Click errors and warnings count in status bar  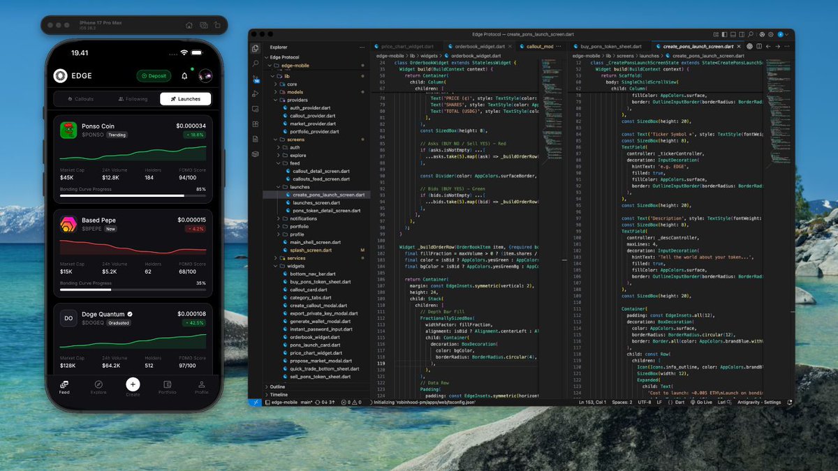(x=350, y=402)
